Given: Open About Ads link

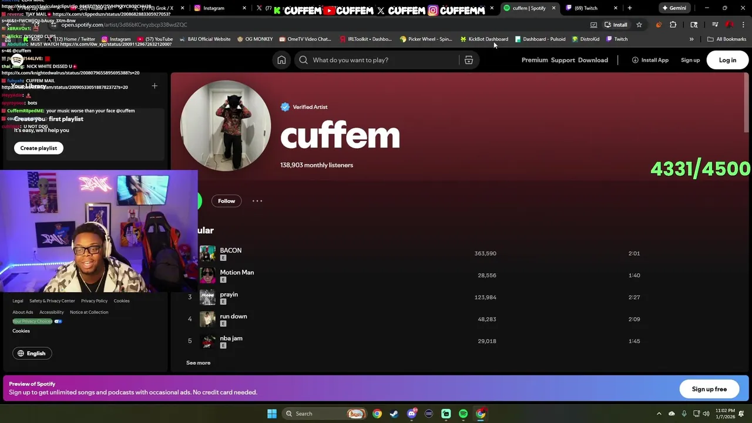Looking at the screenshot, I should pyautogui.click(x=23, y=312).
